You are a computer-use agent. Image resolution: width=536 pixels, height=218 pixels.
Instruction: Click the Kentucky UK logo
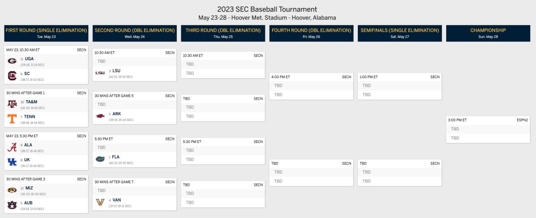[12, 162]
